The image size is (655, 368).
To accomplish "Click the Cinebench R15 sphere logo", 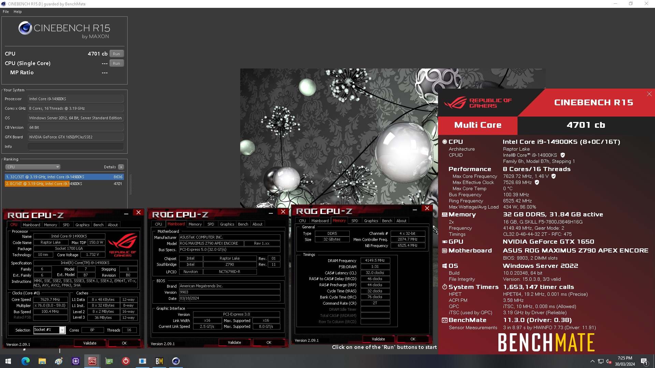I will click(x=25, y=28).
